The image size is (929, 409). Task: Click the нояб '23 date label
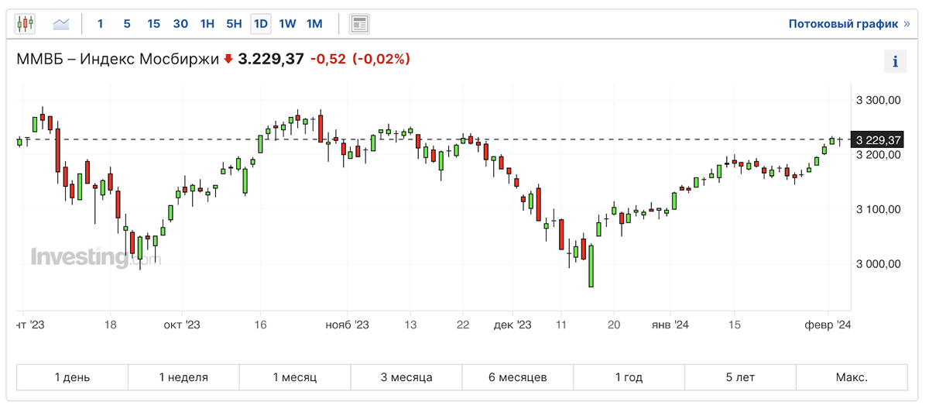coord(348,325)
